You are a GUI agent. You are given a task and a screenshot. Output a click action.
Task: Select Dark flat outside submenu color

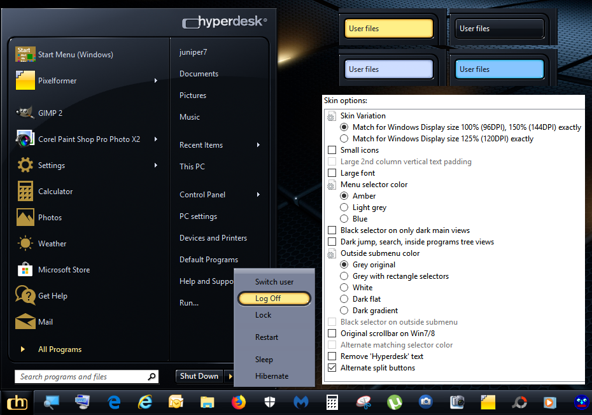point(344,299)
